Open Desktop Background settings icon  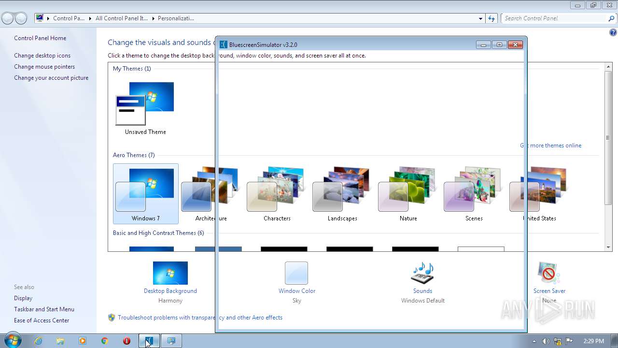(170, 273)
